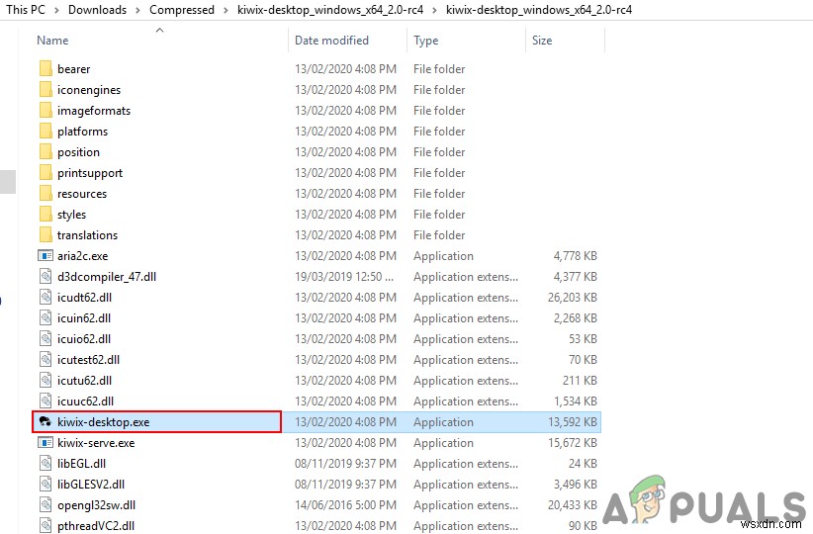Select the file name libEGL.dll
Viewport: 813px width, 534px height.
(x=81, y=464)
